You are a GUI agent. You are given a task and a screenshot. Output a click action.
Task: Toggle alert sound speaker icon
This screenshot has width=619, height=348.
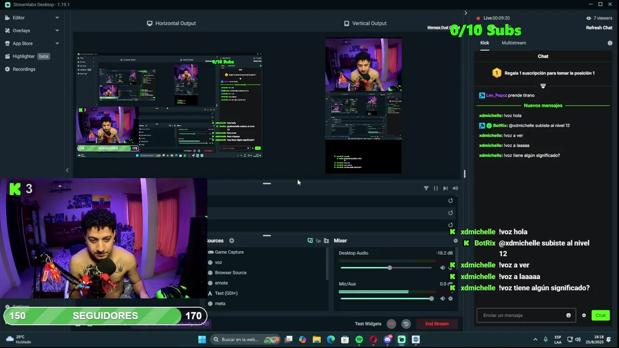point(455,188)
